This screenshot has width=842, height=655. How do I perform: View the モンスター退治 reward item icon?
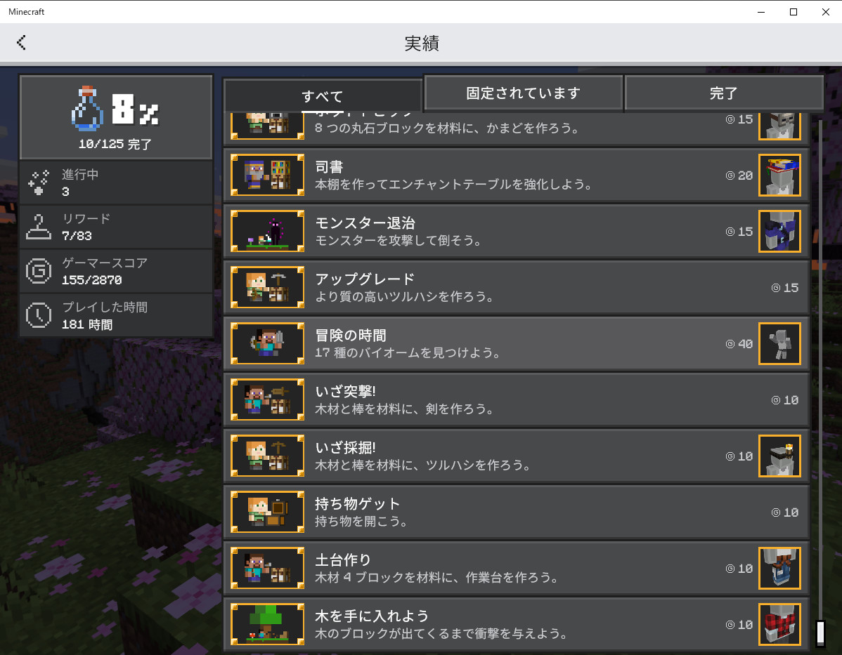click(x=779, y=231)
